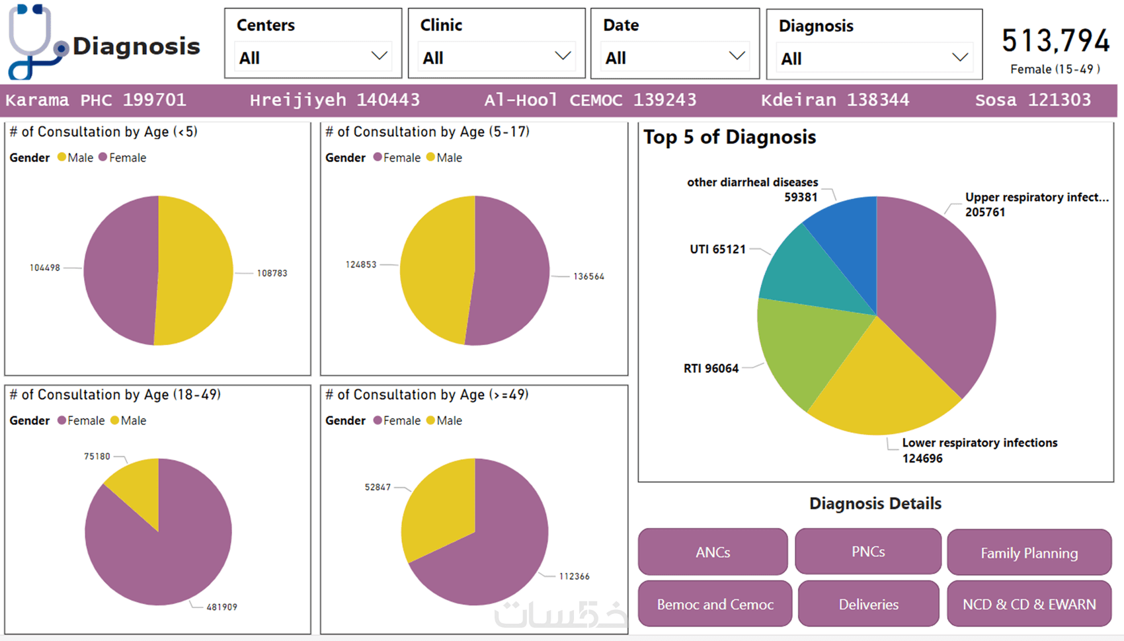This screenshot has height=641, width=1124.
Task: Select the Deliveries button
Action: (868, 604)
